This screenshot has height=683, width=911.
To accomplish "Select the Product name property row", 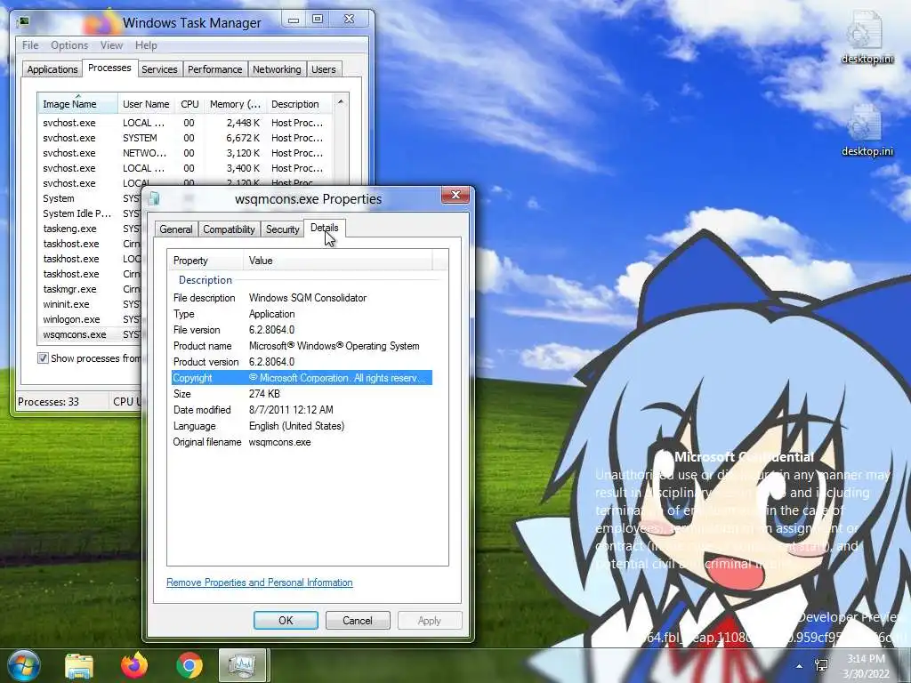I will 302,346.
